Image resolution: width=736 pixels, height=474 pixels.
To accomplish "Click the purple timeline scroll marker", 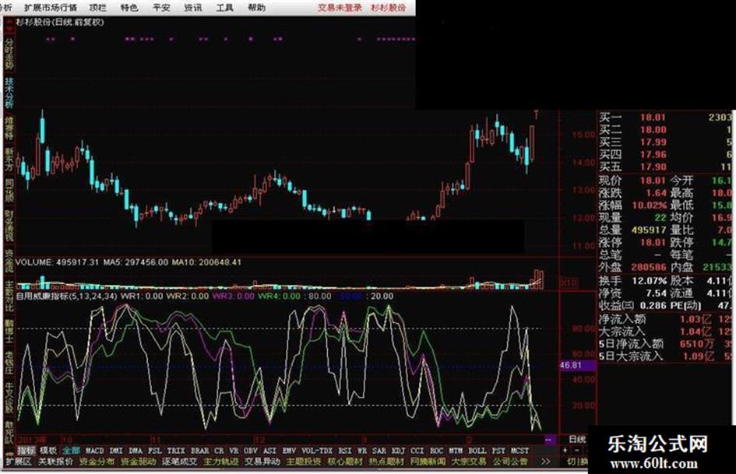I will [549, 440].
